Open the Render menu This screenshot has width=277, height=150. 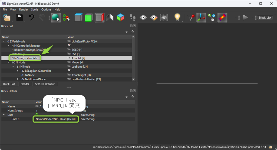point(24,9)
